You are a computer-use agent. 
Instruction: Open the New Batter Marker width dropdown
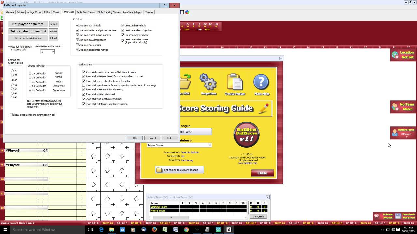coord(52,52)
